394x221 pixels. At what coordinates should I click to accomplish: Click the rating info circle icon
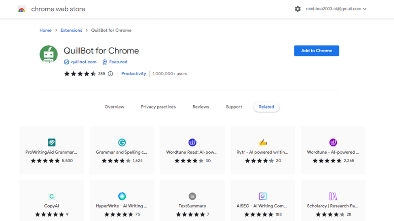pyautogui.click(x=110, y=74)
